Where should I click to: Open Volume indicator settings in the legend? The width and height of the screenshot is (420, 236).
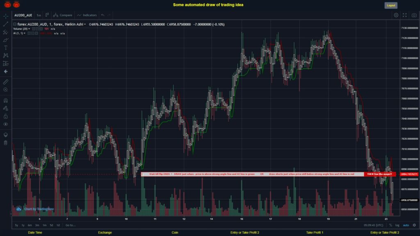click(x=37, y=29)
